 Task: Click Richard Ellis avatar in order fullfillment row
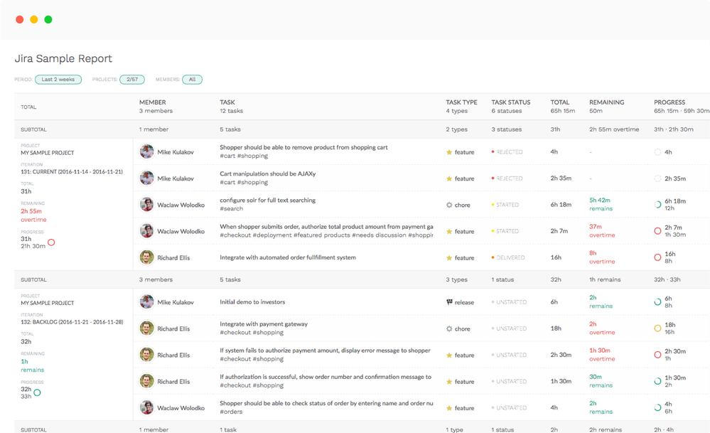[x=146, y=257]
